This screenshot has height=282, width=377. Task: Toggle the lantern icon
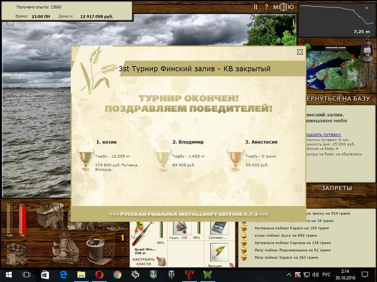pos(368,49)
